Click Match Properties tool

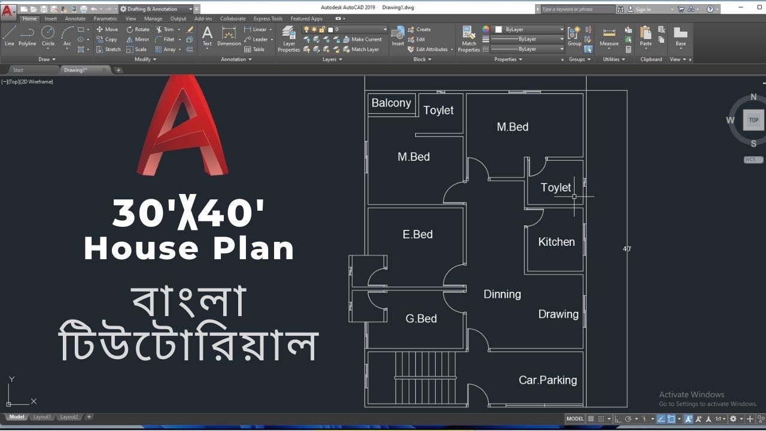point(469,39)
